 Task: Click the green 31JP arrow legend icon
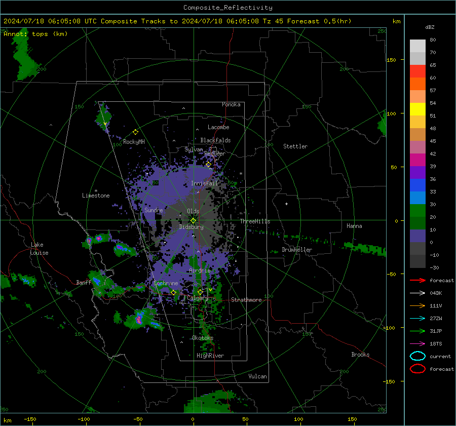pyautogui.click(x=417, y=331)
